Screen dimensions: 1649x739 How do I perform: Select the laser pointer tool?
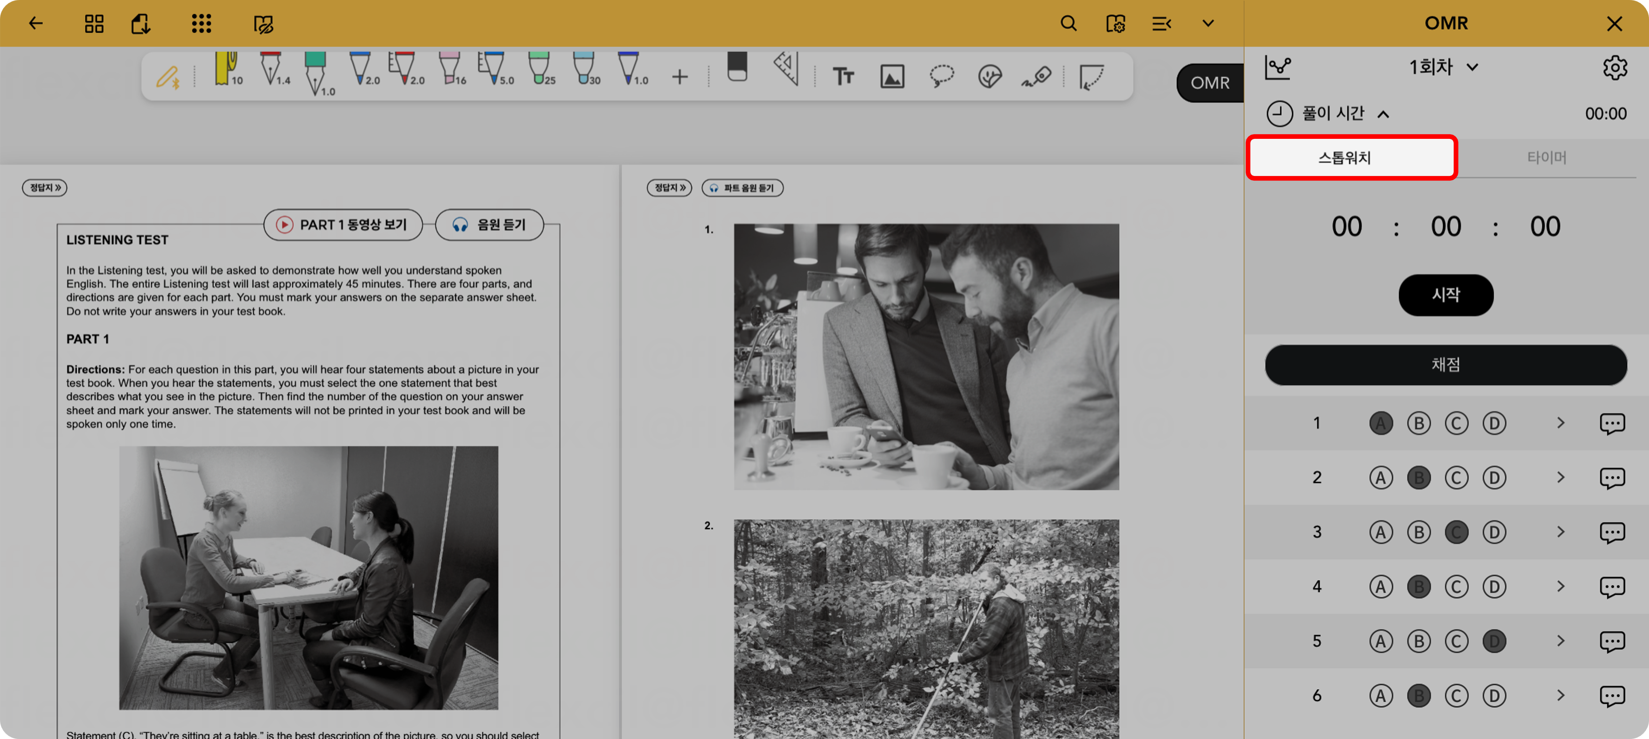point(1037,77)
